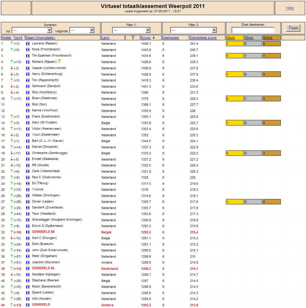Viewport: 306px width, 308px height.
Task: Open the 'volgorde' sort order dropdown
Action: [x=82, y=30]
